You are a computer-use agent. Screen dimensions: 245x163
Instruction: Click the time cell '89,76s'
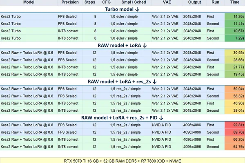(235, 132)
